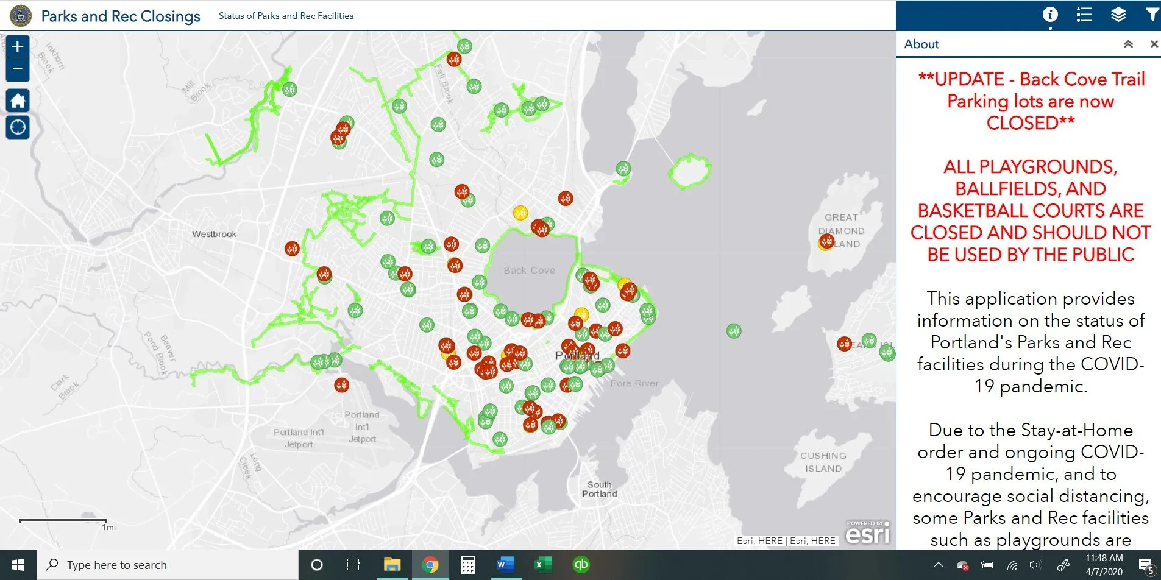Image resolution: width=1161 pixels, height=580 pixels.
Task: Switch to Excel in taskbar
Action: click(543, 565)
